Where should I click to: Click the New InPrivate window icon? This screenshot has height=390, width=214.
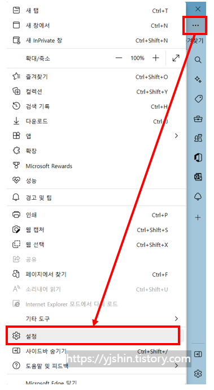click(16, 40)
